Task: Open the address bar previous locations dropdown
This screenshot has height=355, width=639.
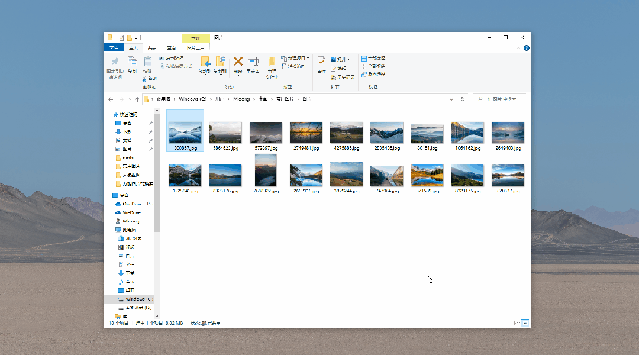Action: (x=451, y=99)
